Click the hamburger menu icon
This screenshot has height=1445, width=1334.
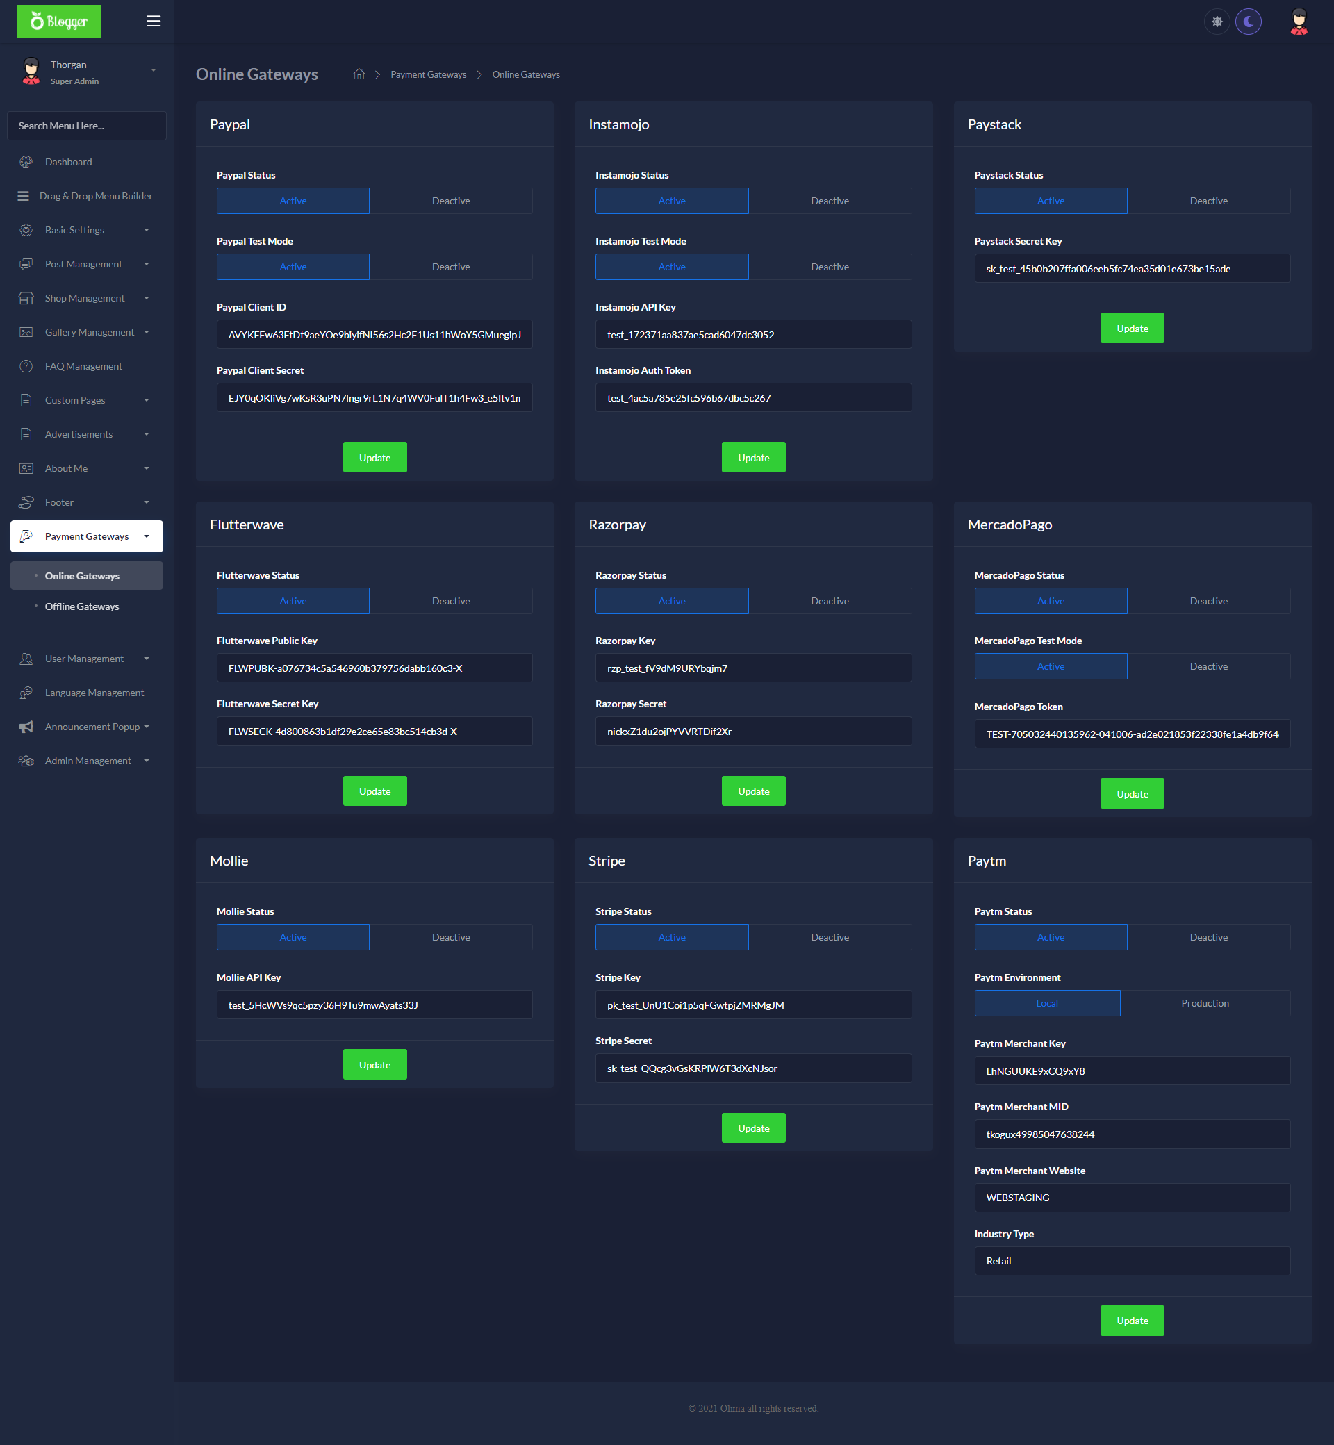coord(153,21)
